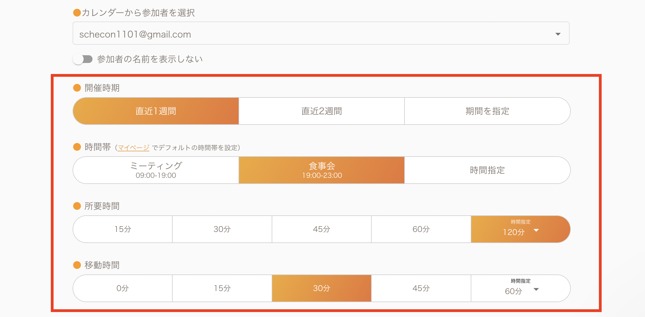Select 30分 for 移動時間

tap(321, 288)
